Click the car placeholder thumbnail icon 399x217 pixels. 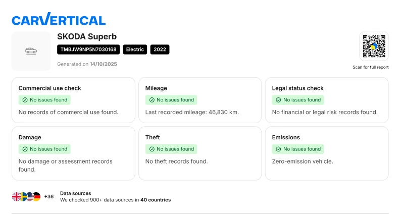pos(31,51)
